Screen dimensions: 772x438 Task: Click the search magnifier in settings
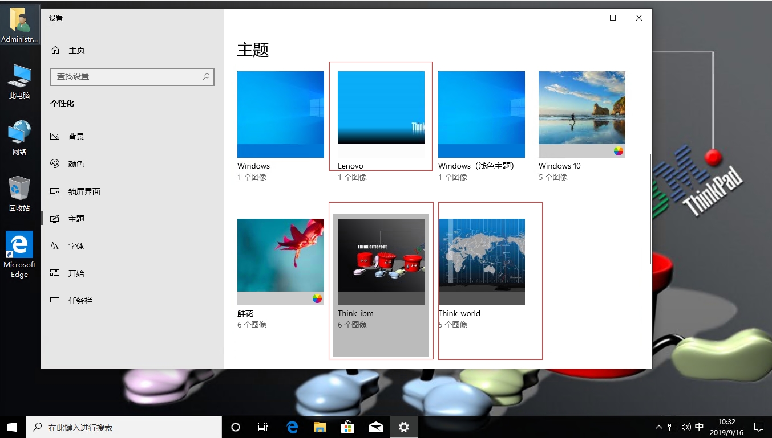click(206, 76)
